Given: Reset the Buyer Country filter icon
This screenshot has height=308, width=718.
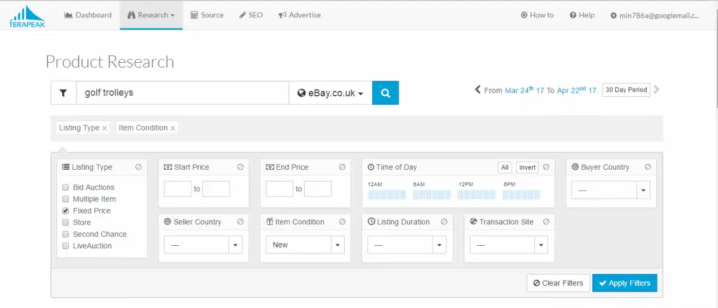Looking at the screenshot, I should coord(648,167).
